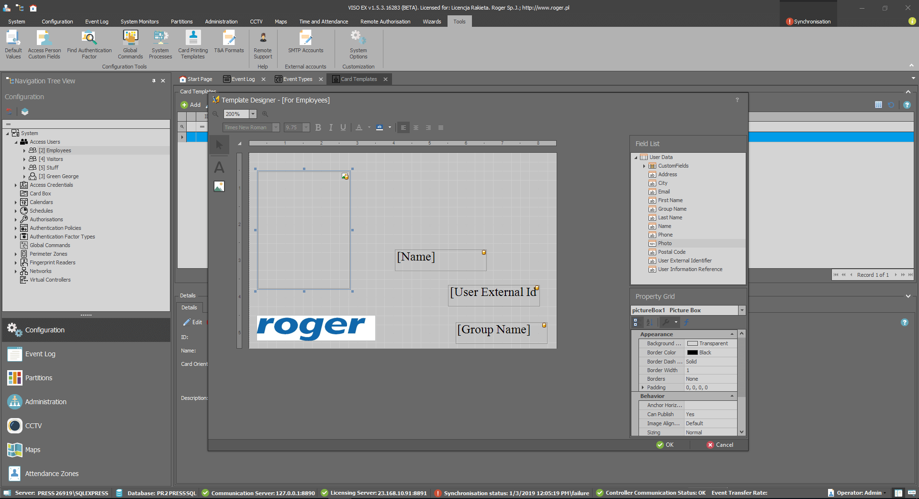Click the black Border Color swatch

[692, 352]
